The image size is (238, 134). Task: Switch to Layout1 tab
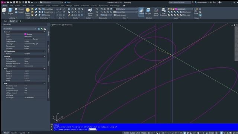[14, 133]
